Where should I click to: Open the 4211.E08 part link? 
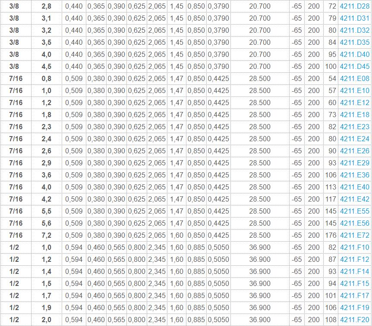(x=354, y=79)
